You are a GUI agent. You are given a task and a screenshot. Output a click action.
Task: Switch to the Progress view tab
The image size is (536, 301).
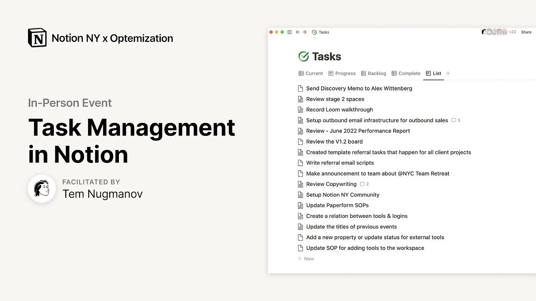pyautogui.click(x=342, y=74)
